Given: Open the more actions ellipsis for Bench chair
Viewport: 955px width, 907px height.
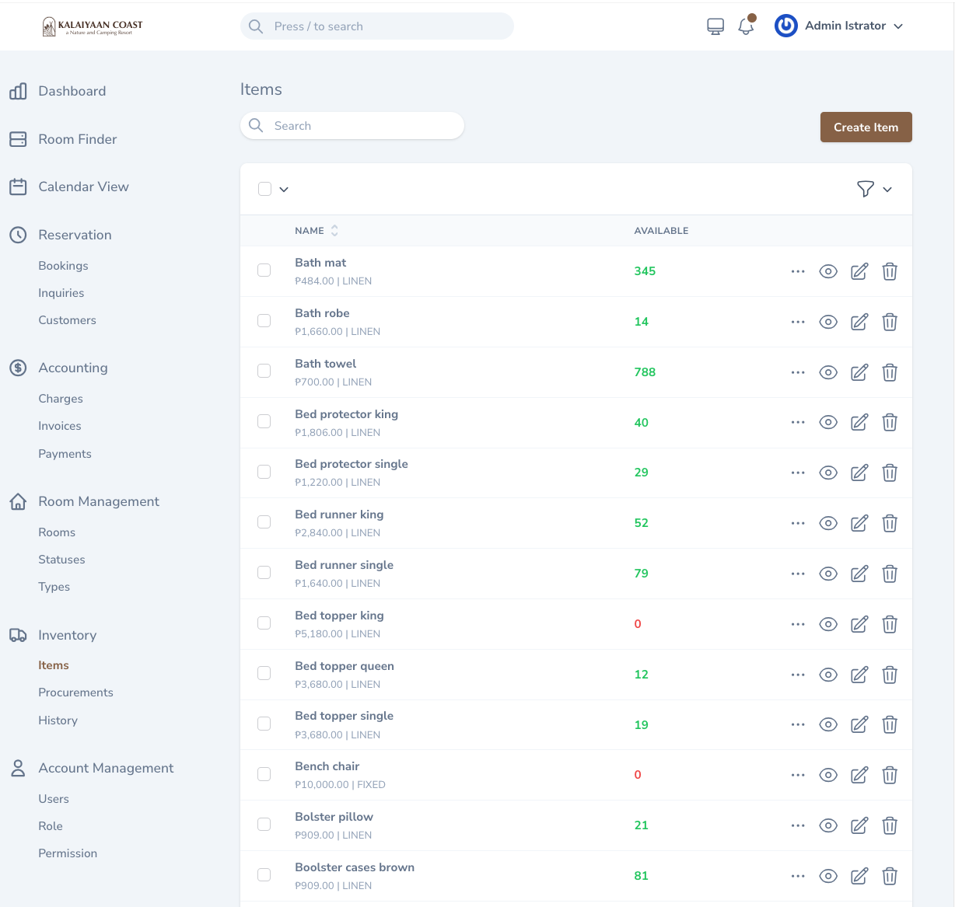Looking at the screenshot, I should click(x=797, y=775).
